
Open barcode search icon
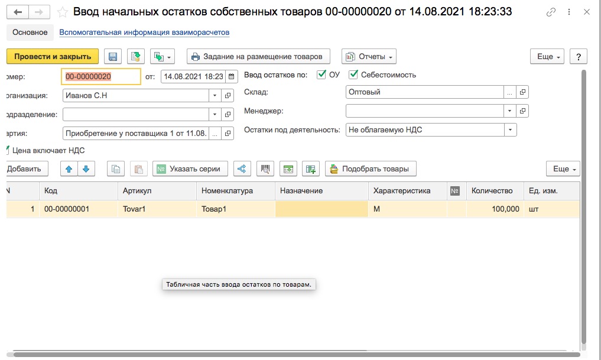point(265,169)
